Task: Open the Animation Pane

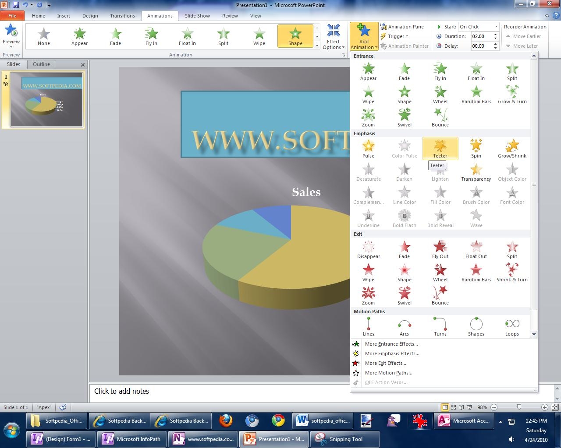Action: [402, 27]
